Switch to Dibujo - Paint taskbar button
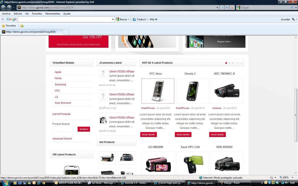The width and height of the screenshot is (298, 186). pyautogui.click(x=235, y=183)
